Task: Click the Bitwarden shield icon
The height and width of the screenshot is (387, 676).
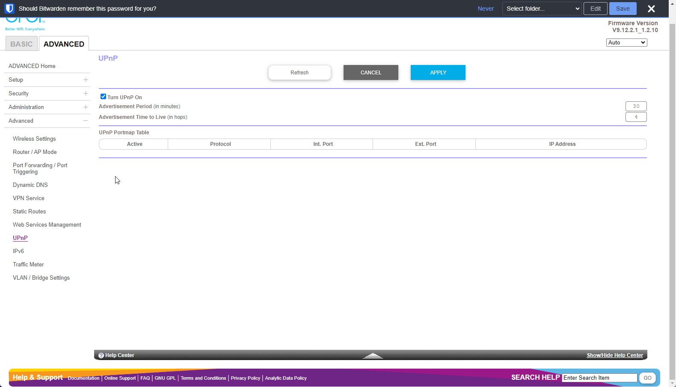Action: [9, 9]
